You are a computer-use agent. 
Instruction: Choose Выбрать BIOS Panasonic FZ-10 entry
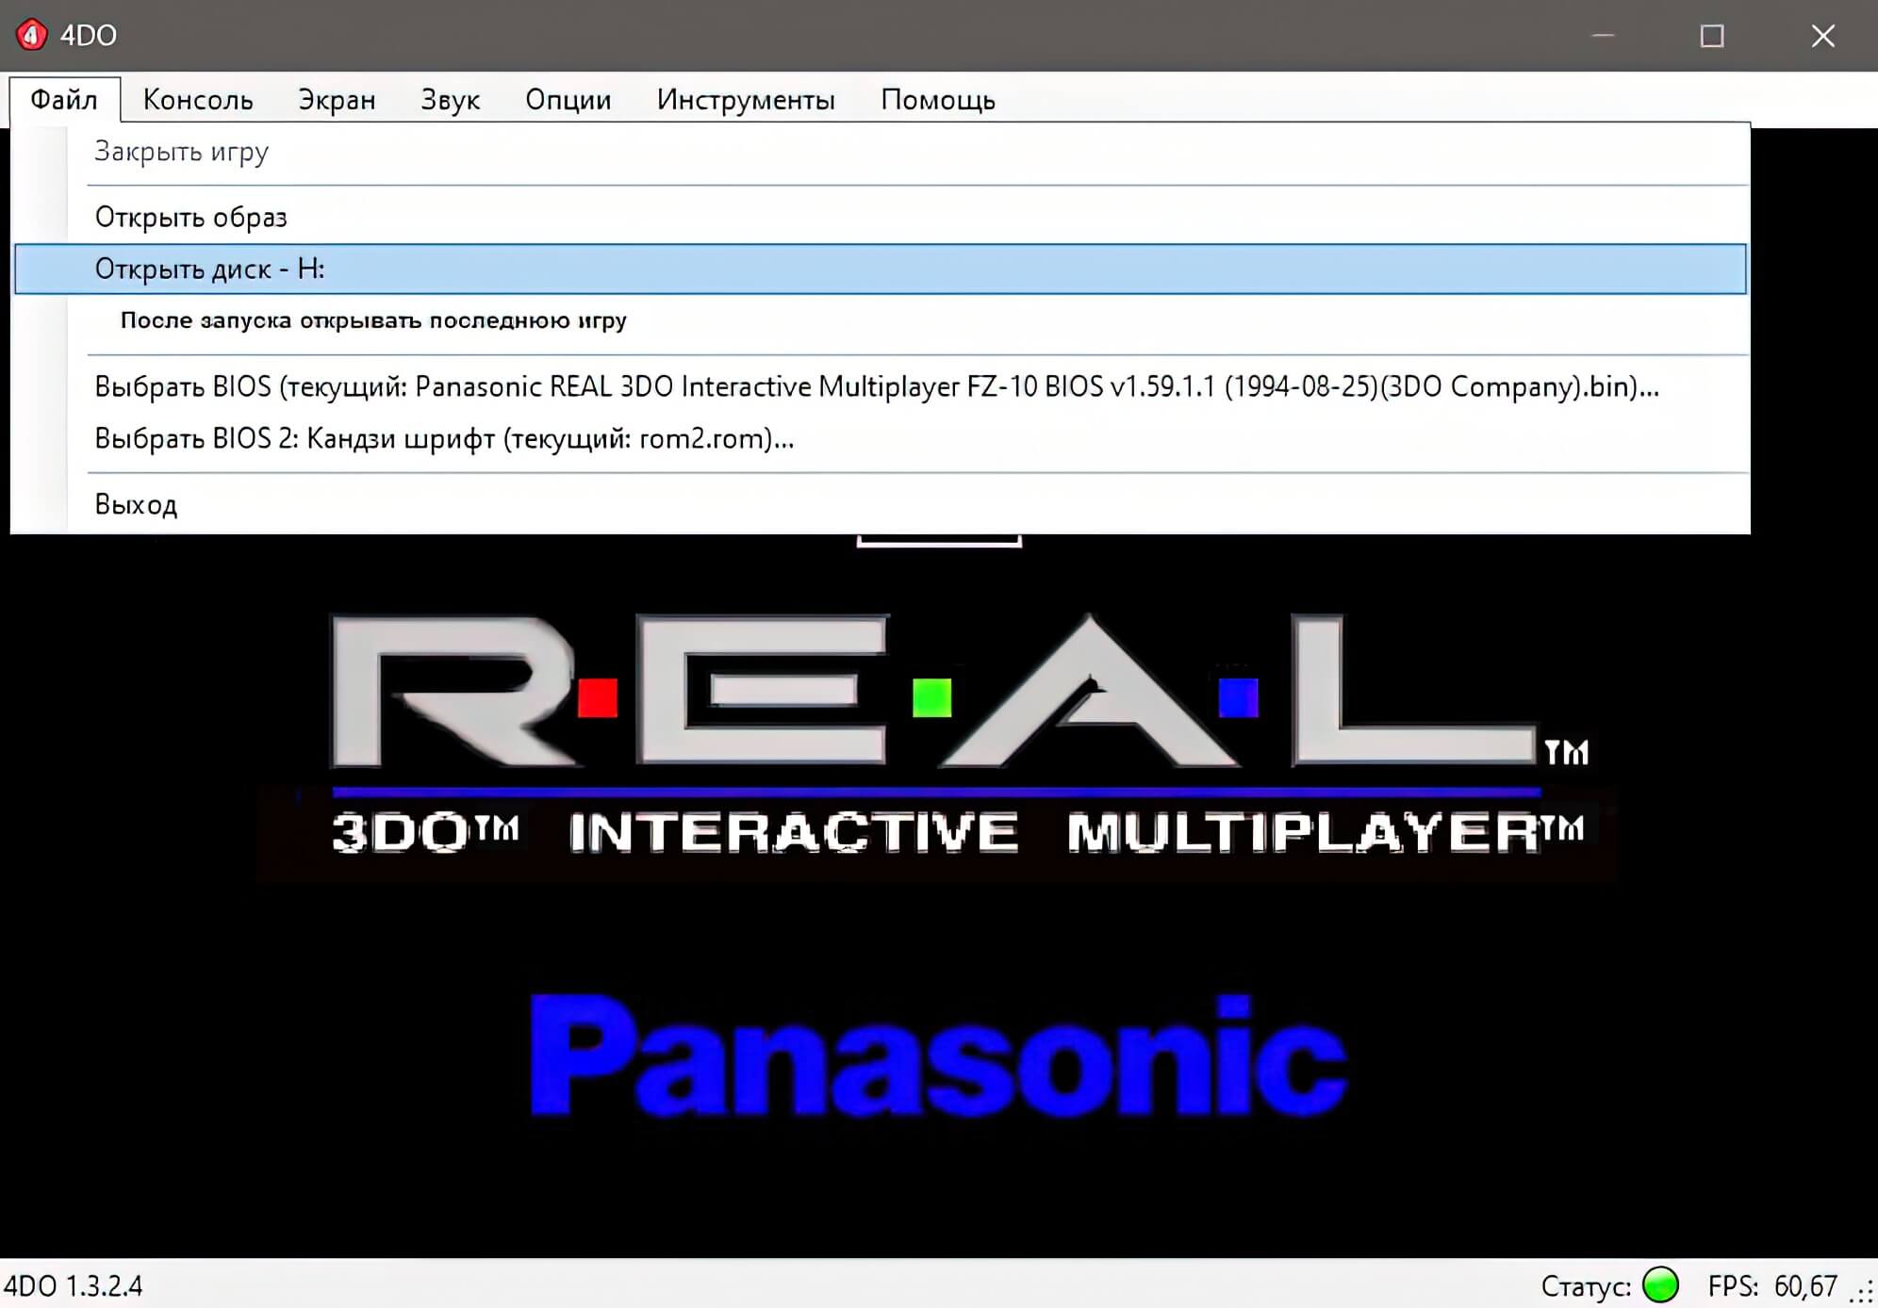(x=881, y=386)
